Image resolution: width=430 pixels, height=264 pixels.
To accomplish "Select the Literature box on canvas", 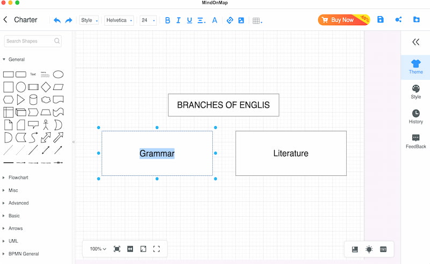I will 291,153.
